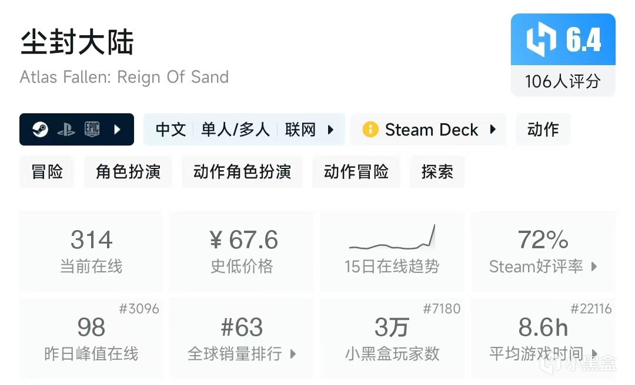Click the 史低价格 ¥67.6 card
The width and height of the screenshot is (635, 385).
(x=242, y=251)
